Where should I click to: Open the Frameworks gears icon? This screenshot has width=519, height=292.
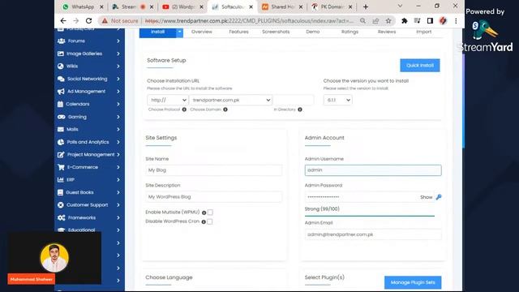(x=62, y=217)
